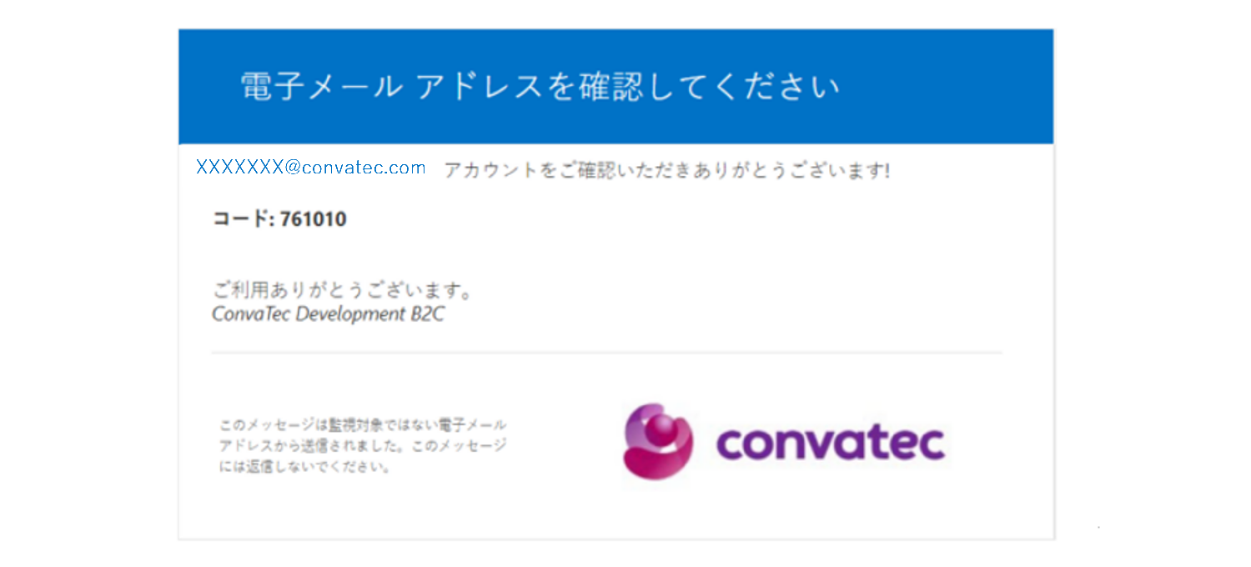Image resolution: width=1251 pixels, height=567 pixels.
Task: Click アカウントをご確認いただきありがとうございます! message
Action: coord(666,170)
